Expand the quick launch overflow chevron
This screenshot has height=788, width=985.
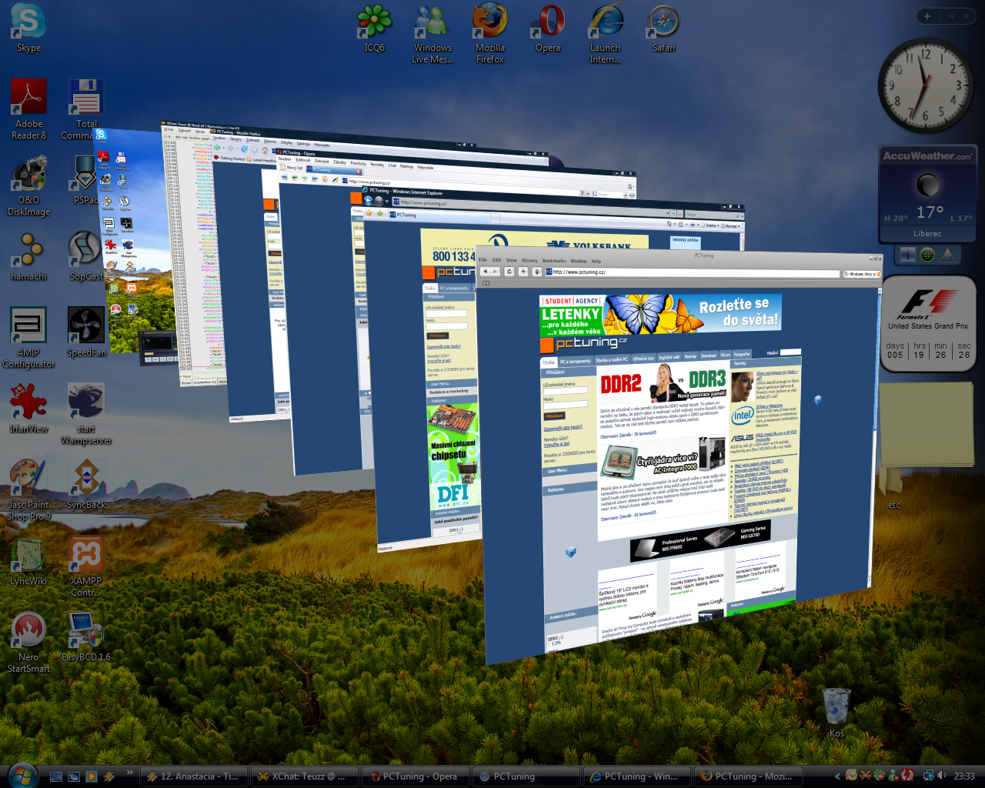(x=129, y=773)
